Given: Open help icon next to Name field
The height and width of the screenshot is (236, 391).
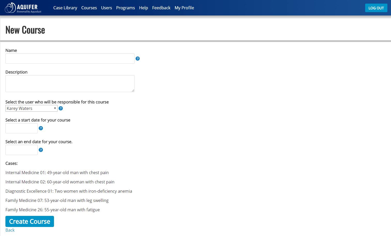Looking at the screenshot, I should 138,59.
